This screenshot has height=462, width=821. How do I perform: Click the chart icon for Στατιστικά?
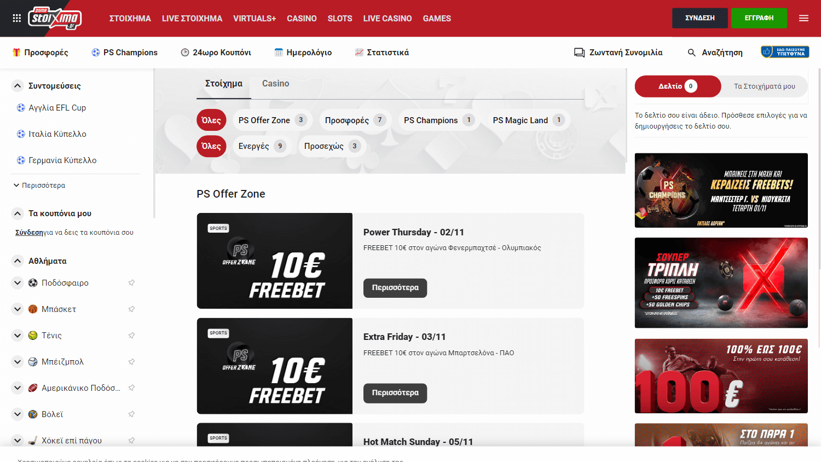pyautogui.click(x=359, y=53)
